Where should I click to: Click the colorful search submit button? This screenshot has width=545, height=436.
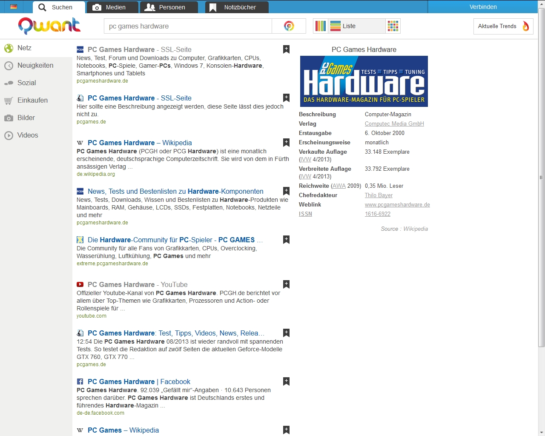[289, 26]
